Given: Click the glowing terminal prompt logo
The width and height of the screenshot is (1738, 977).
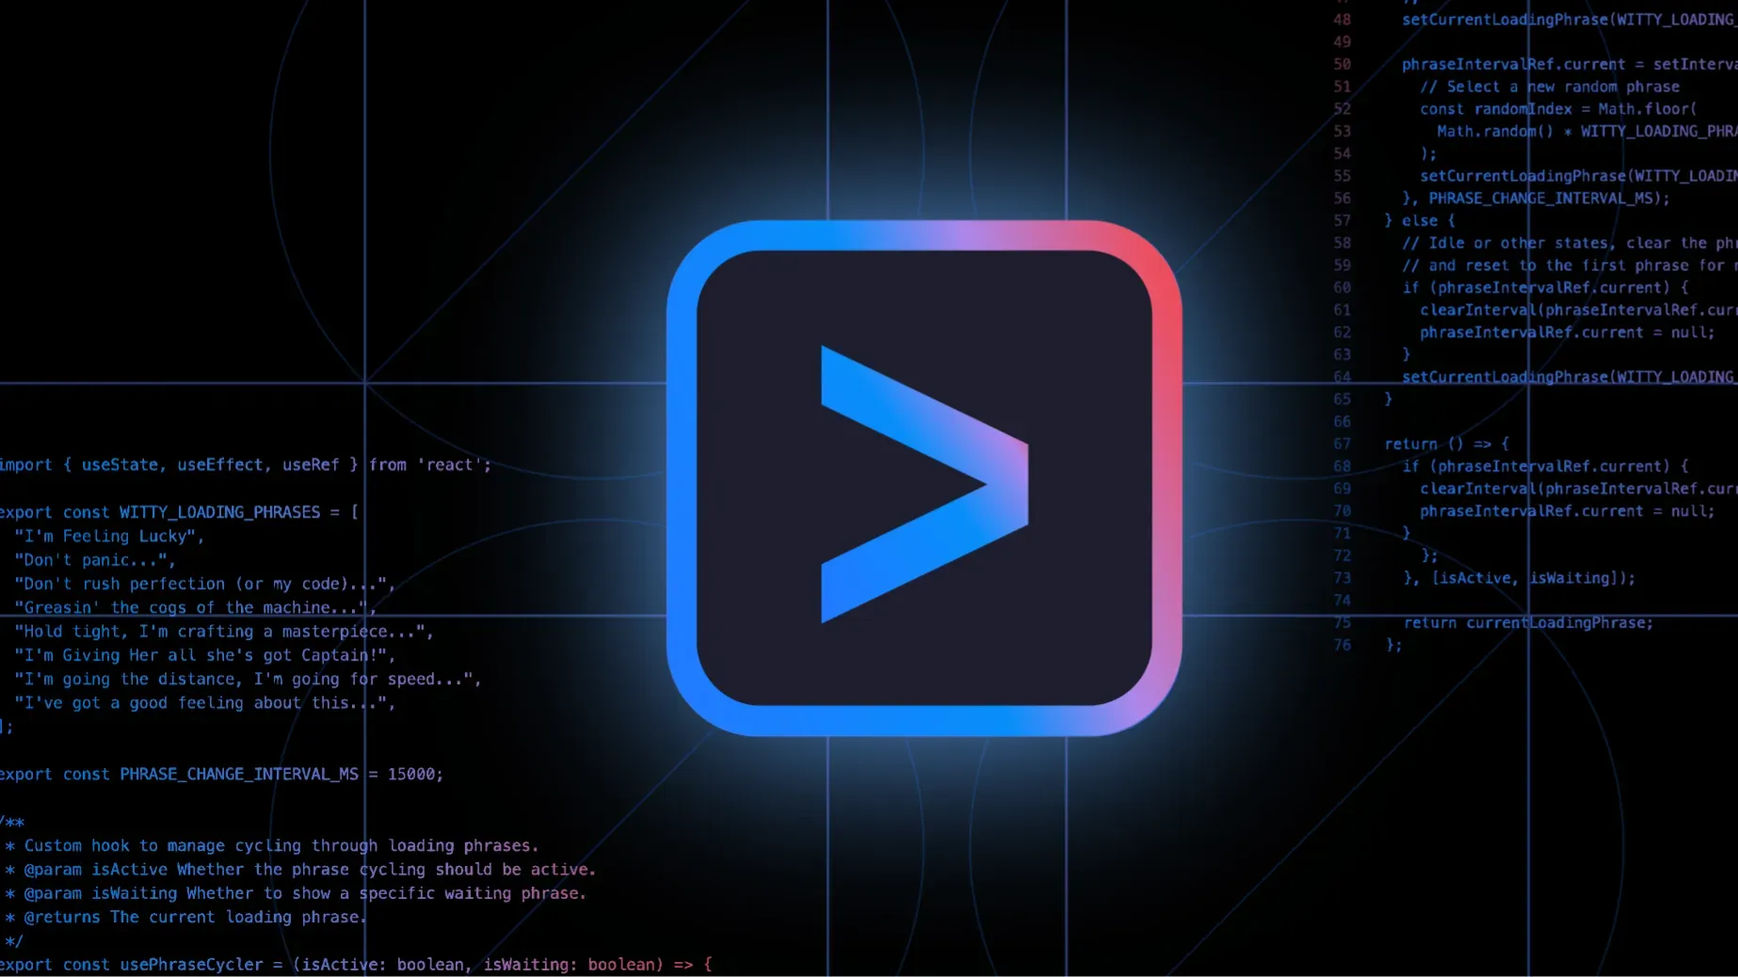Looking at the screenshot, I should click(x=924, y=478).
